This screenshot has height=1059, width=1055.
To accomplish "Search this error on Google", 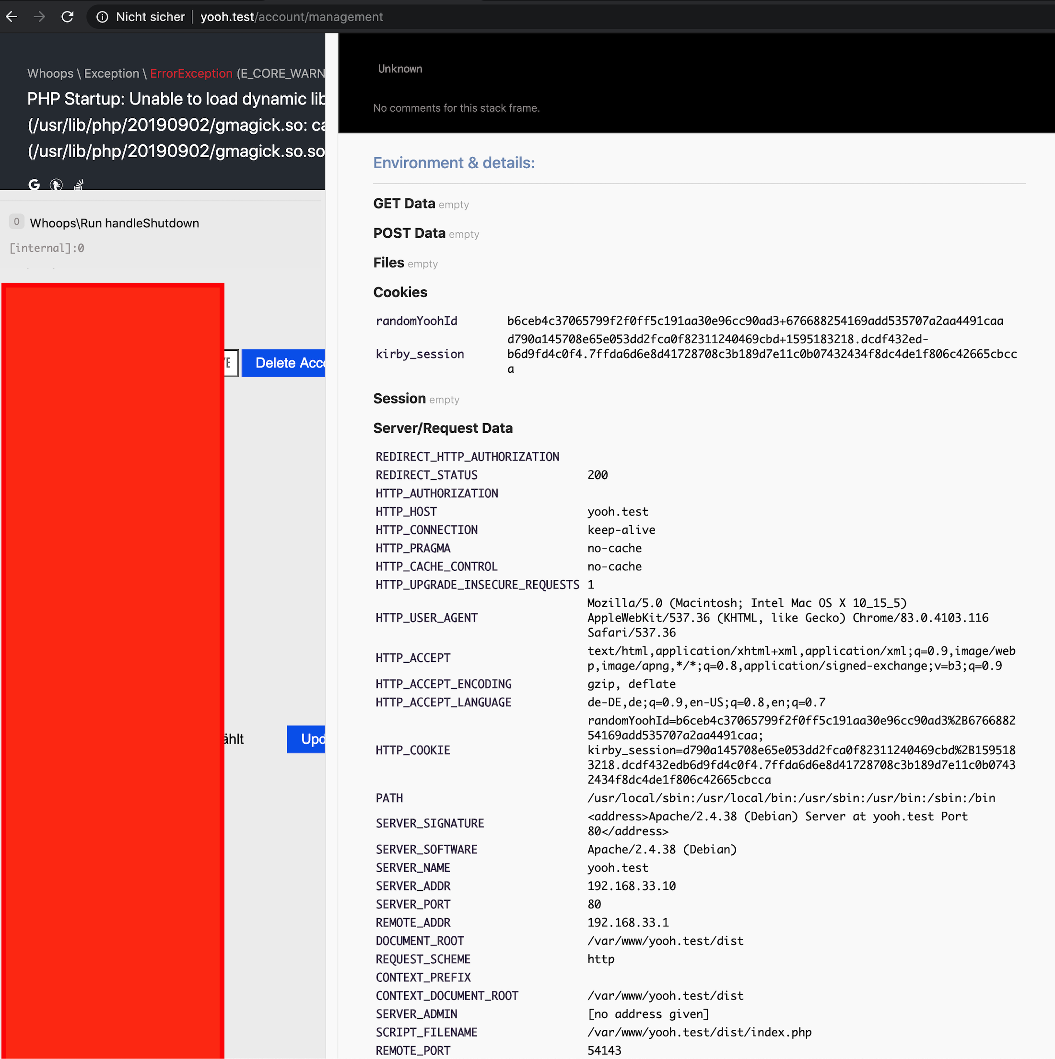I will point(34,184).
